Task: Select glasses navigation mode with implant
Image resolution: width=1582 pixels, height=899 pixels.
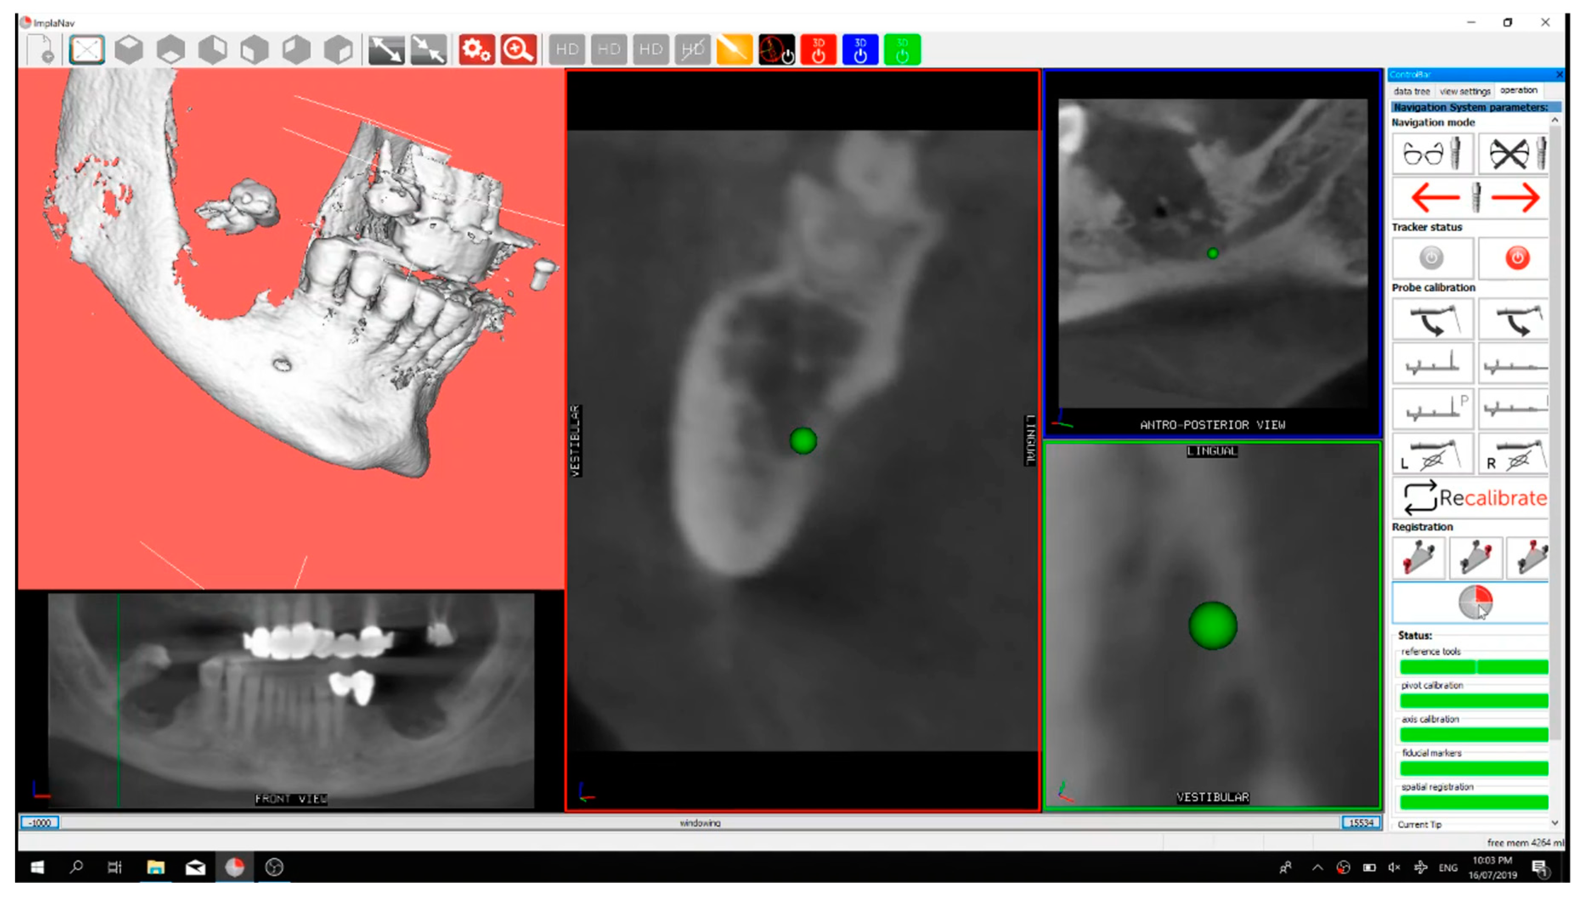Action: point(1432,154)
